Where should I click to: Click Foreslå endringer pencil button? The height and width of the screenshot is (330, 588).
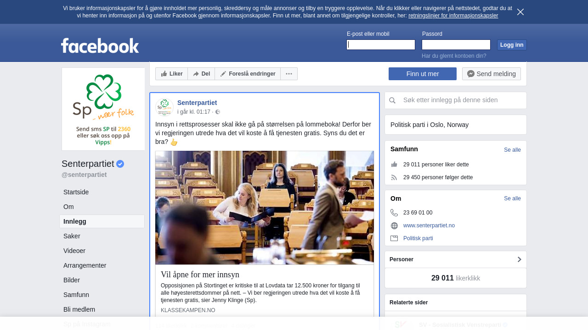(248, 74)
